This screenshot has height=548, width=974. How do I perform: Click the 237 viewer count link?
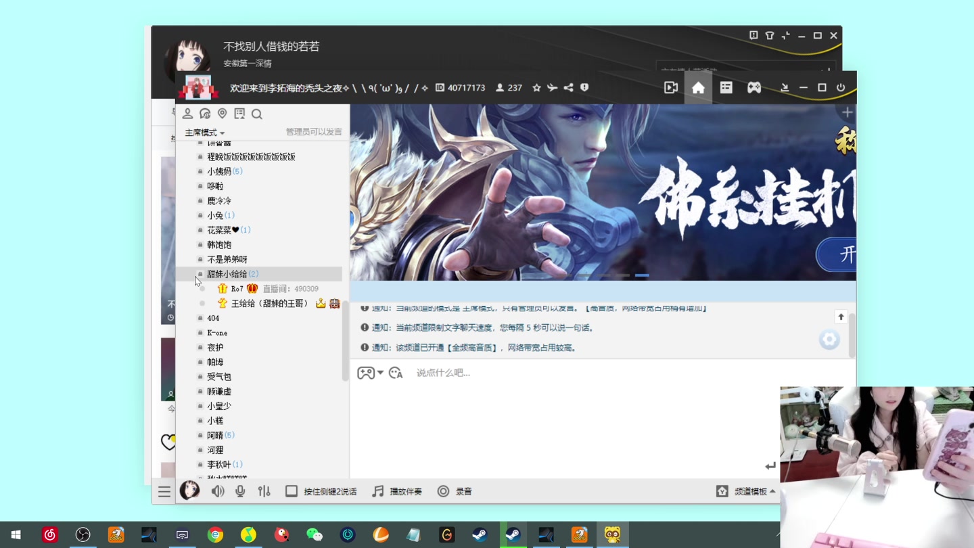click(509, 87)
